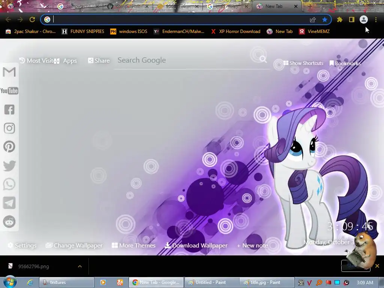
Task: Open VineMEMZ bookmark
Action: [314, 31]
